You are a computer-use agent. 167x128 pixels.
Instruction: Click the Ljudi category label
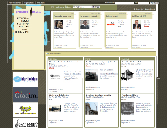click(72, 13)
